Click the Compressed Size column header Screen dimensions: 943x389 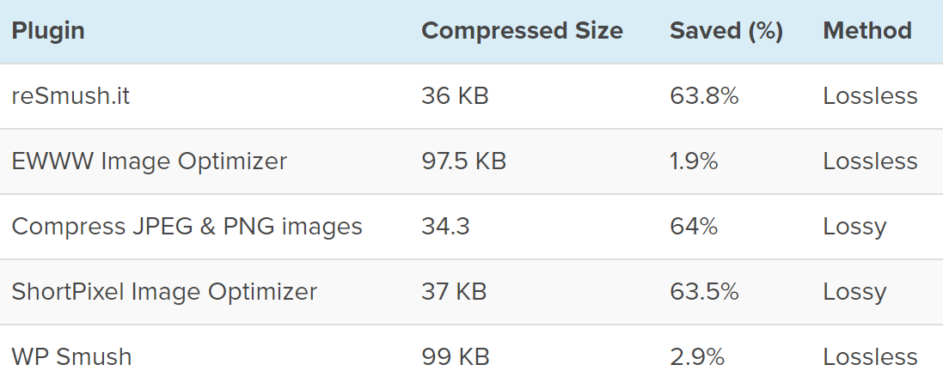coord(522,31)
